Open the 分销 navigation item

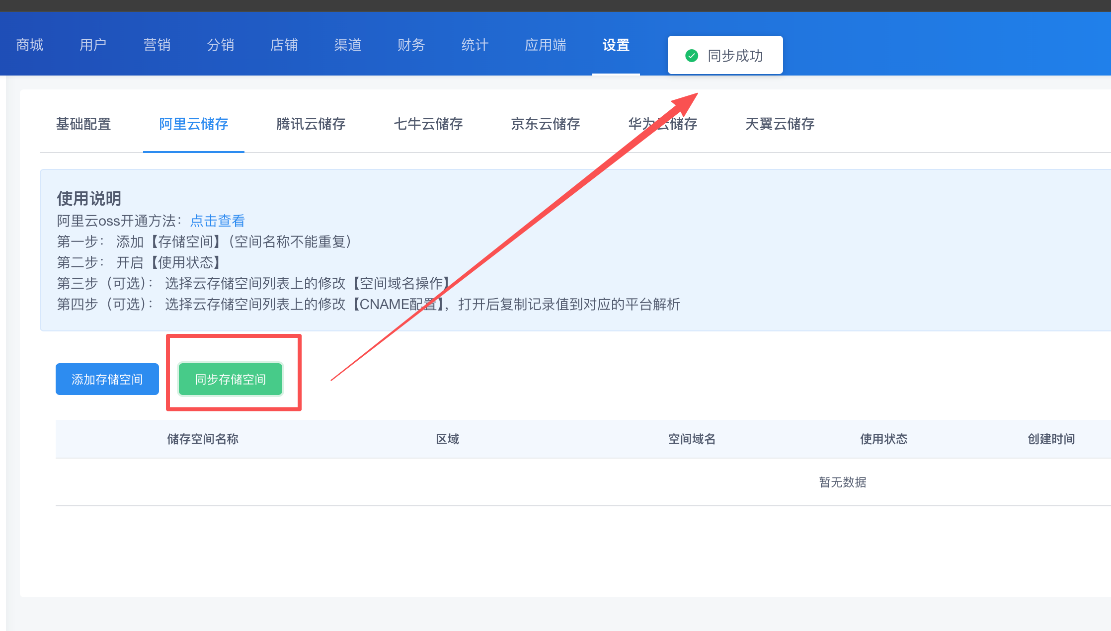coord(221,45)
